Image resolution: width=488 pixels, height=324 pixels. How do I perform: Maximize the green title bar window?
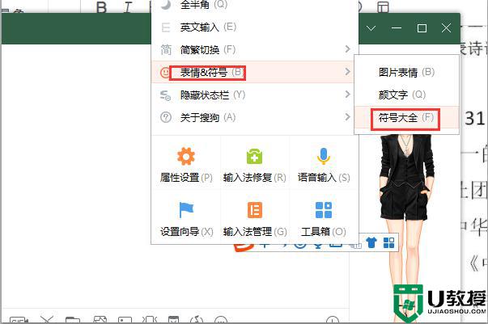click(422, 28)
